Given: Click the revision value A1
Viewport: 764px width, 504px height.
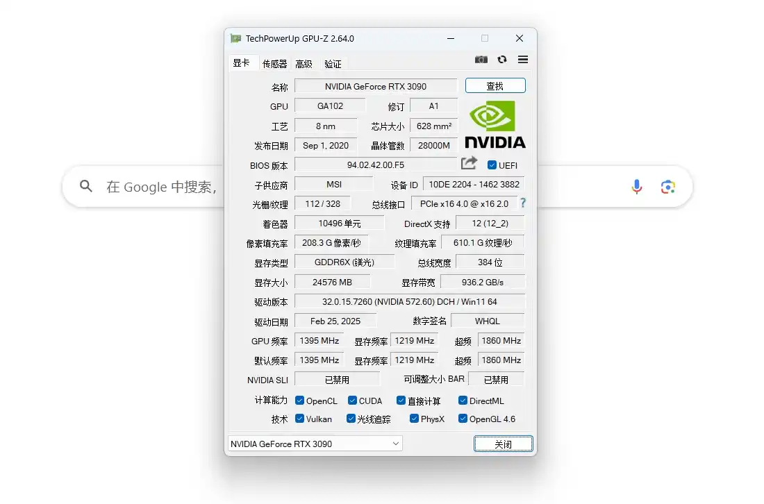Looking at the screenshot, I should (433, 106).
